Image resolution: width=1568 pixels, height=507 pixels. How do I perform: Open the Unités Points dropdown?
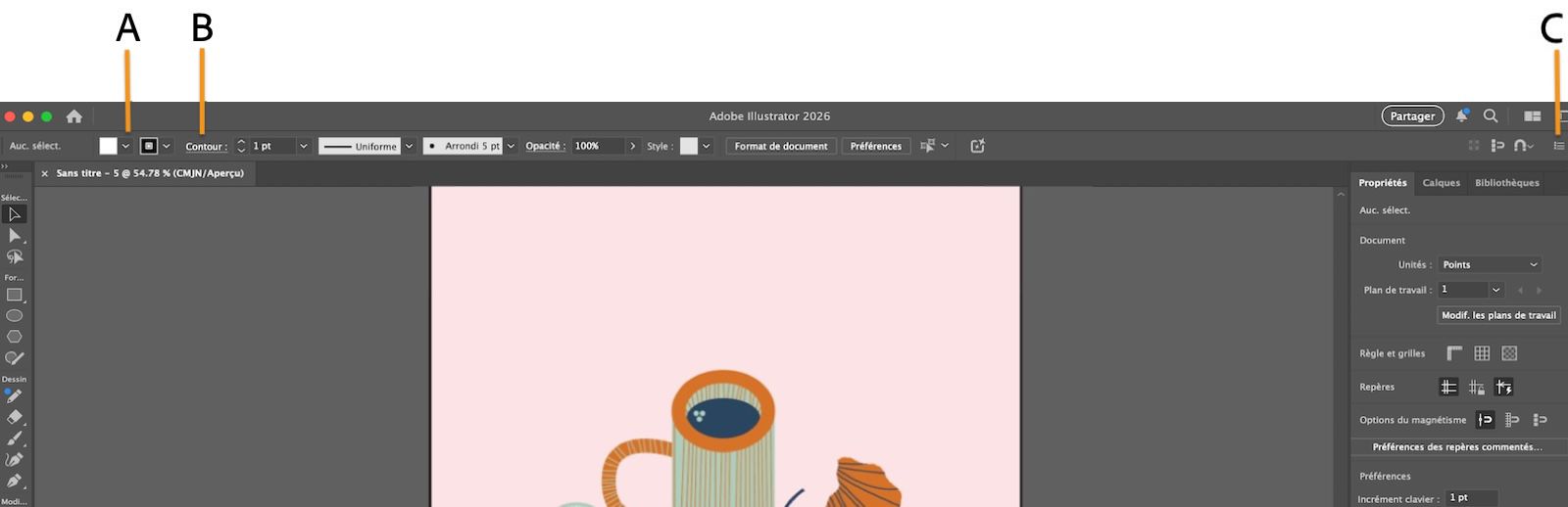click(x=1490, y=264)
